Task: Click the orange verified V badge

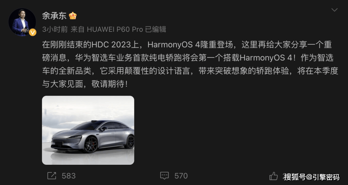Action: click(33, 32)
